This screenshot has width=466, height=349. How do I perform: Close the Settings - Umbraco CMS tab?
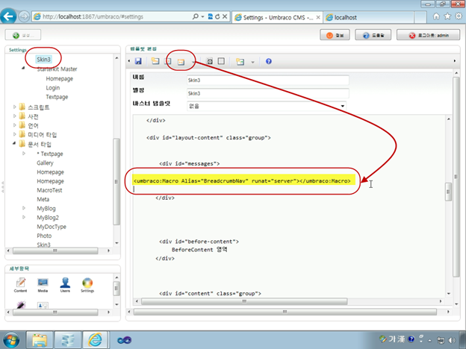click(318, 17)
